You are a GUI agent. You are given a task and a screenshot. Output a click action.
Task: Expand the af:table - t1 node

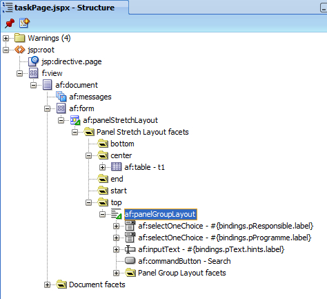(x=103, y=167)
